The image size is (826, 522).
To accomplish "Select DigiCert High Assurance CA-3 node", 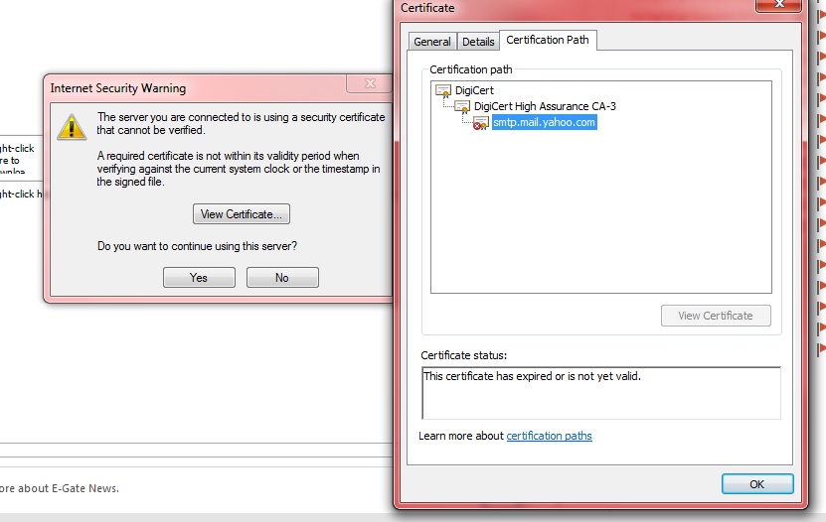I will click(x=545, y=107).
